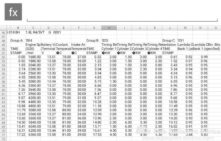The image size is (221, 141).
Task: Select row 52 header
Action: click(3, 57)
